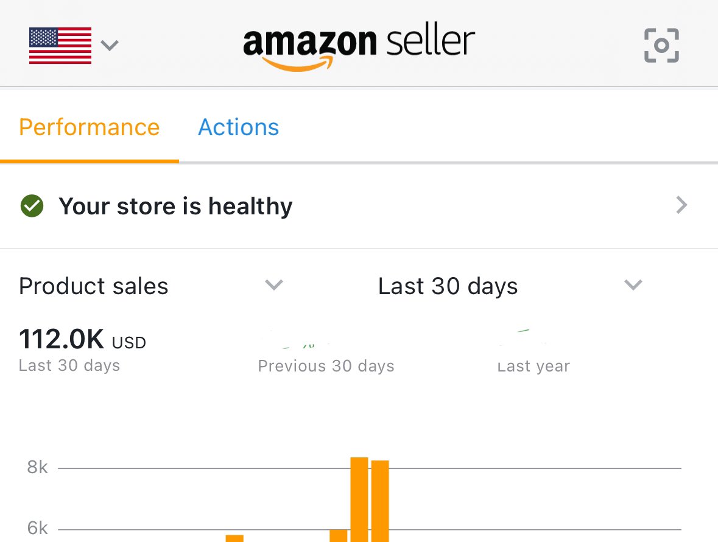Click the right arrow on store health row

click(682, 206)
